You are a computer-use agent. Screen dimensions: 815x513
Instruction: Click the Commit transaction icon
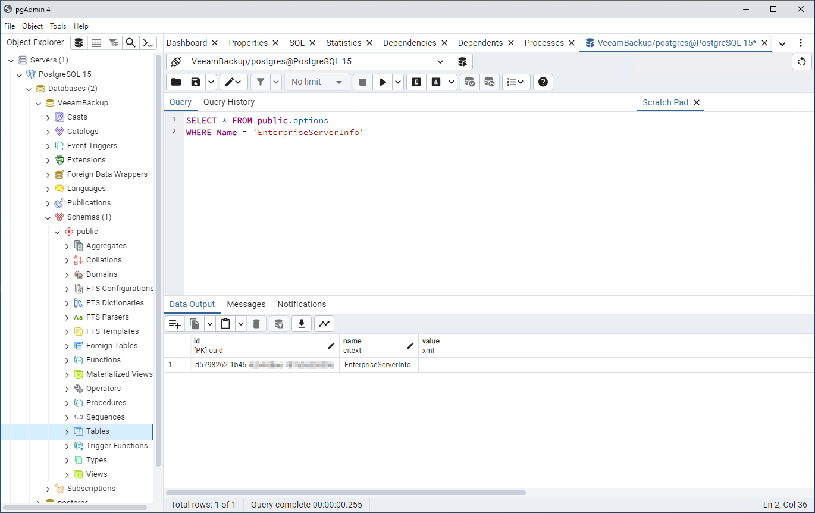(470, 82)
